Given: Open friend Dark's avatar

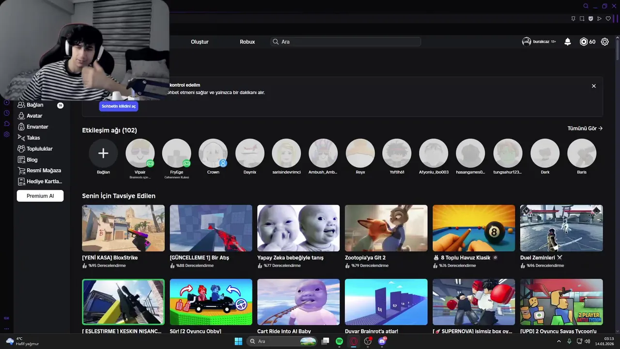Looking at the screenshot, I should coord(545,153).
